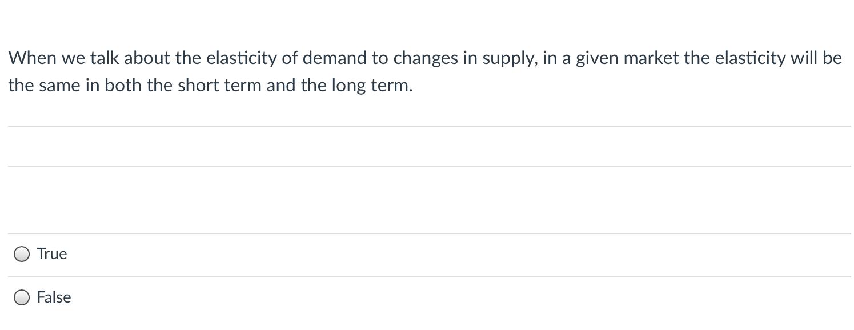Choose False for the elasticity statement

[x=22, y=297]
